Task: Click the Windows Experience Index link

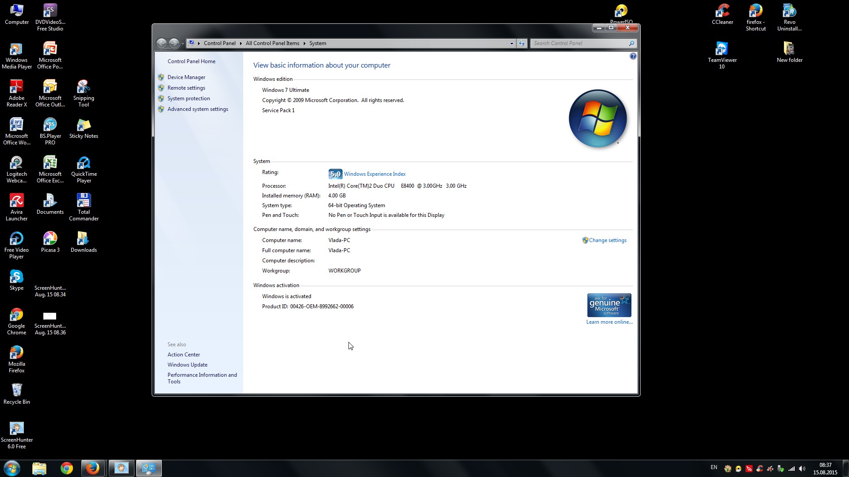Action: coord(375,174)
